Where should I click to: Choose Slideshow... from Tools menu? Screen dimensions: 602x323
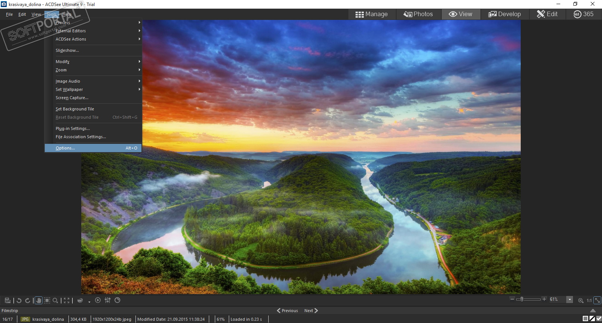(93, 50)
